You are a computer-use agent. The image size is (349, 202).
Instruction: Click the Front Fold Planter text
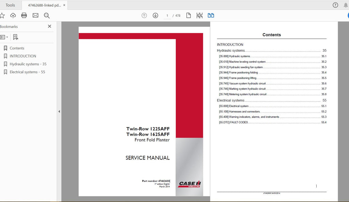click(152, 140)
